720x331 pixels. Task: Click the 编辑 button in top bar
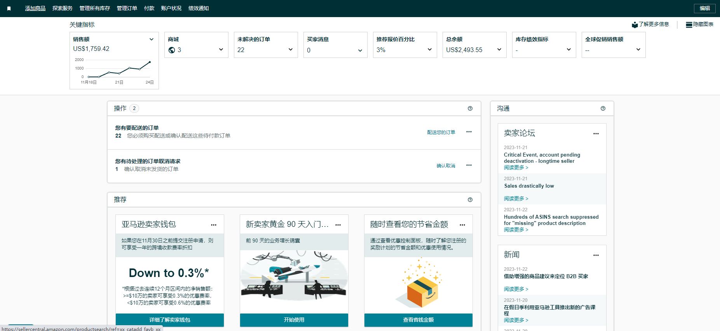705,8
